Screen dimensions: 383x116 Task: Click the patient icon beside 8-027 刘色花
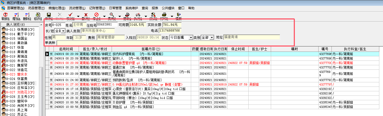[x=4, y=92]
